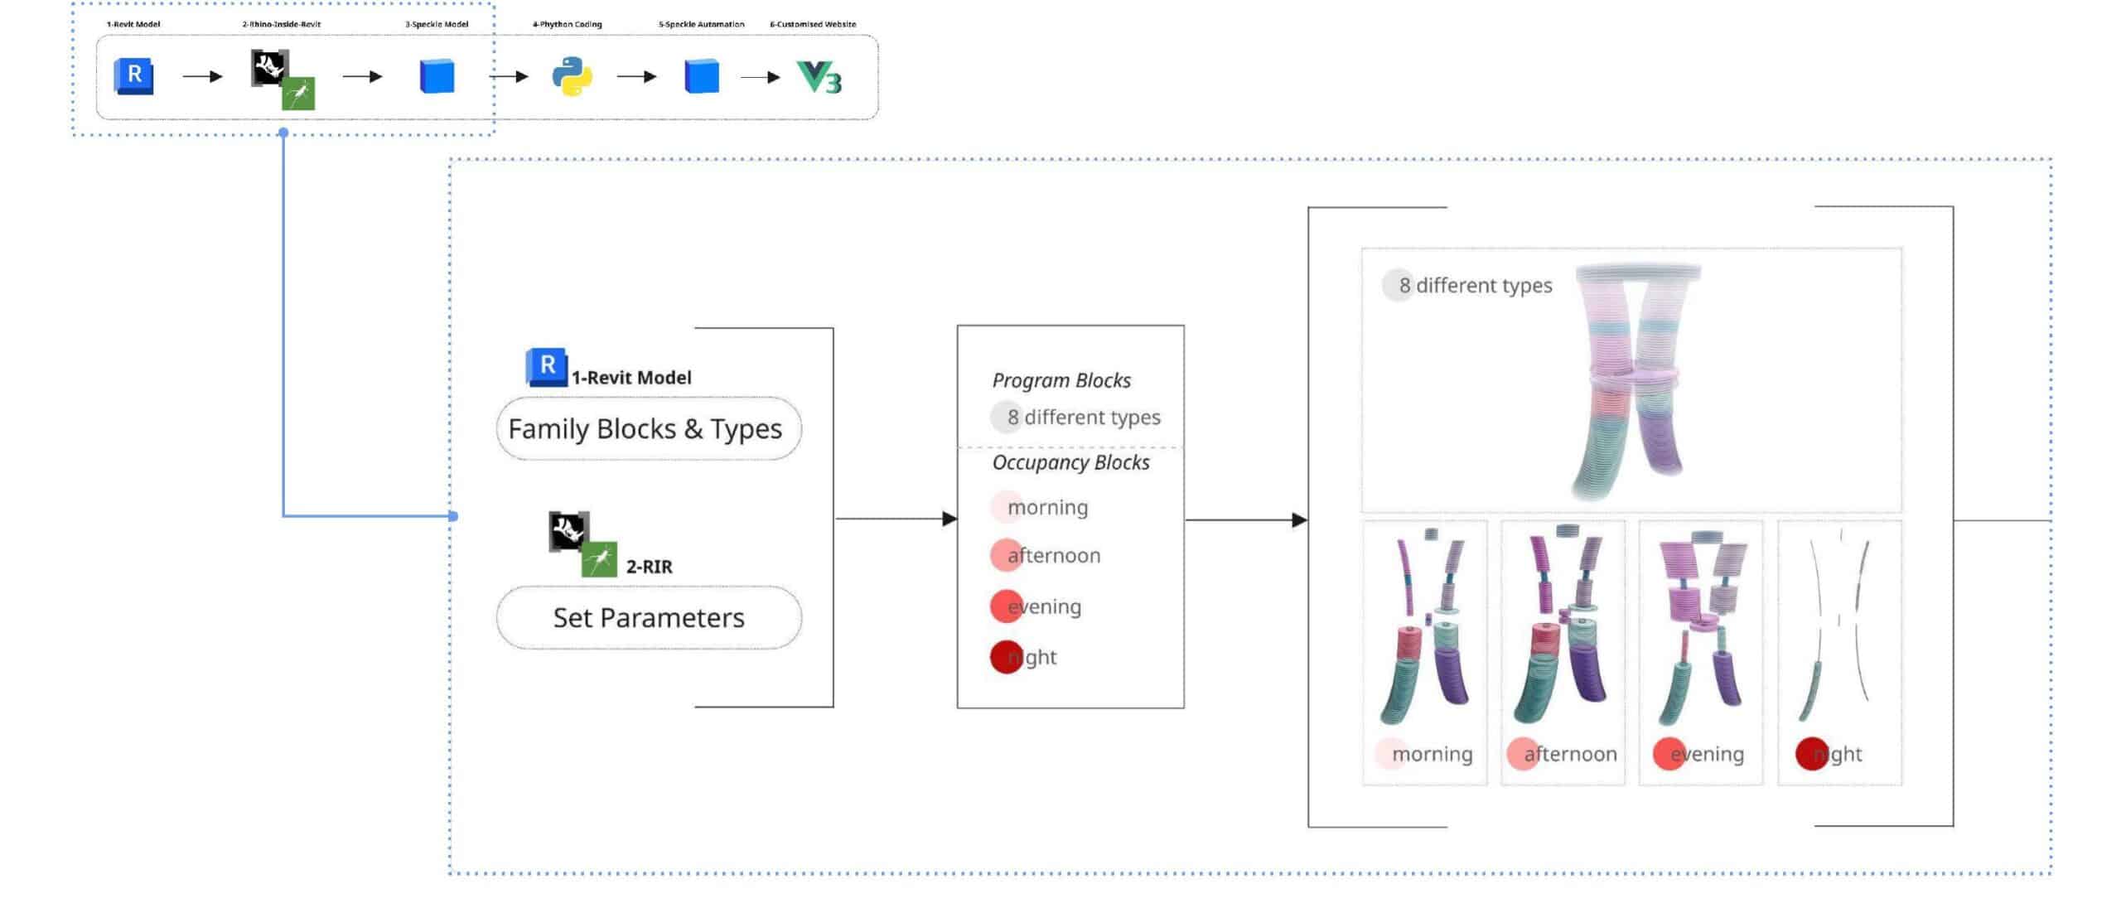The image size is (2121, 908).
Task: Click the morning light pink circle in list
Action: pos(1006,506)
